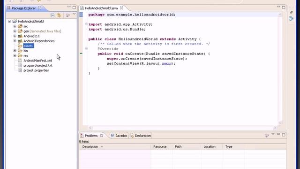Minimize the Problems view
This screenshot has height=169, width=300.
point(278,134)
